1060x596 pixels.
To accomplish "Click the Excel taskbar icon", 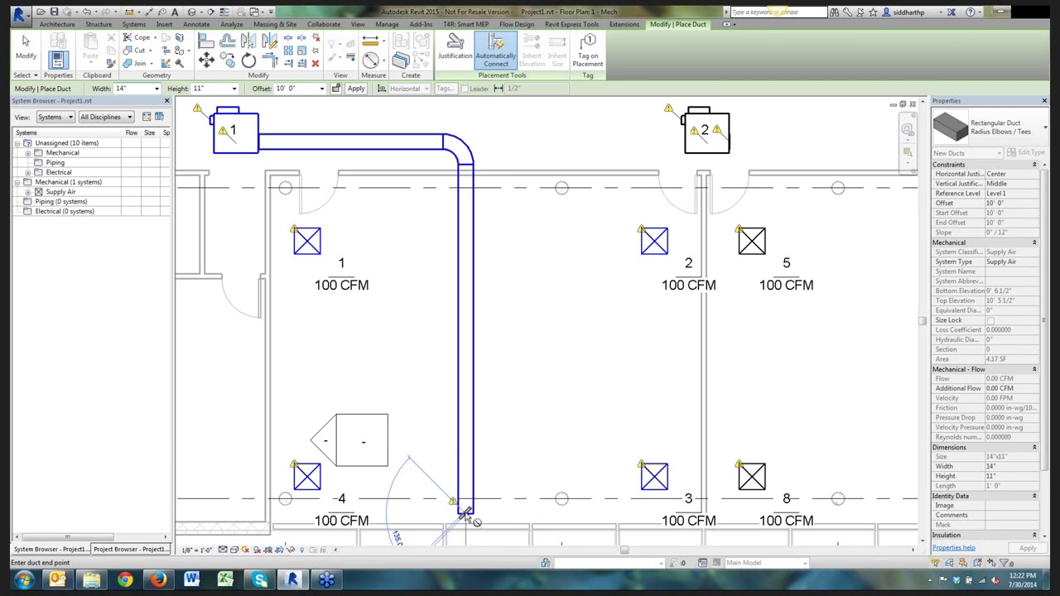I will pos(225,579).
